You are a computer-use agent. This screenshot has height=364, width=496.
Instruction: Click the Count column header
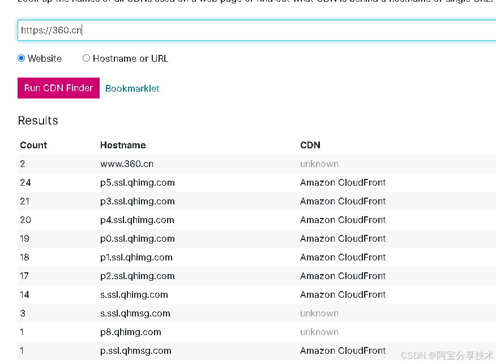click(x=33, y=145)
